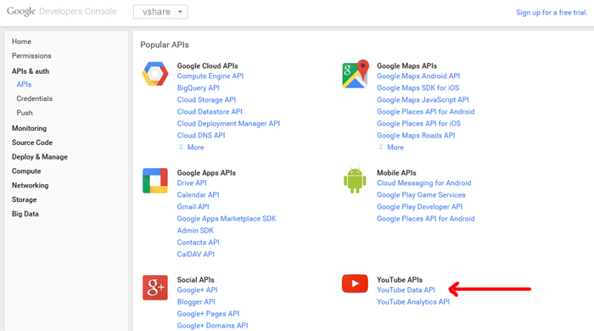Open YouTube Analytics API link
Image resolution: width=594 pixels, height=331 pixels.
pos(413,302)
